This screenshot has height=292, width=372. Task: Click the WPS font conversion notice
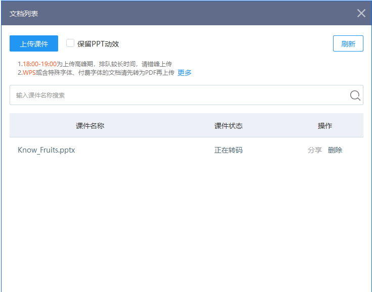point(96,73)
